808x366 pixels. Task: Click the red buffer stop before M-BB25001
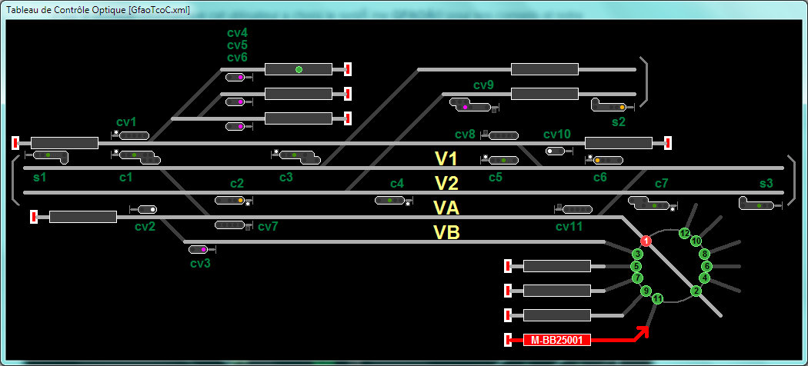[508, 340]
